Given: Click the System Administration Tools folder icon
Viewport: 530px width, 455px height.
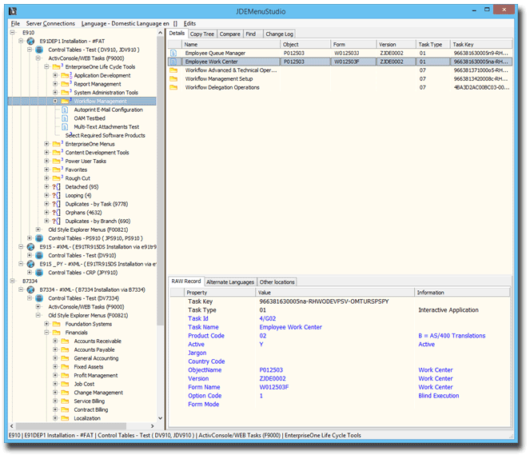Looking at the screenshot, I should point(66,92).
